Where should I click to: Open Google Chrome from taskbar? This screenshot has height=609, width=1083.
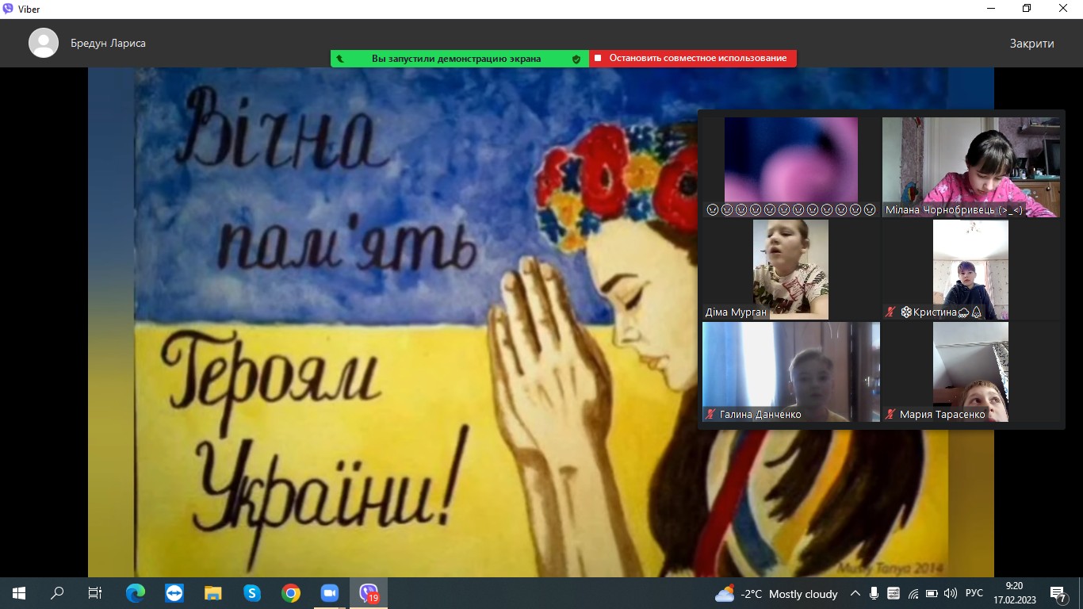tap(291, 593)
